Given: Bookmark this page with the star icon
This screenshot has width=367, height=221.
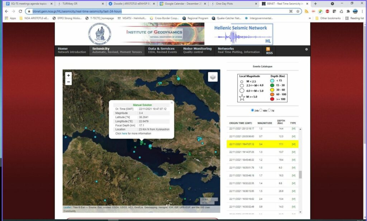Looking at the screenshot, I should (x=298, y=11).
